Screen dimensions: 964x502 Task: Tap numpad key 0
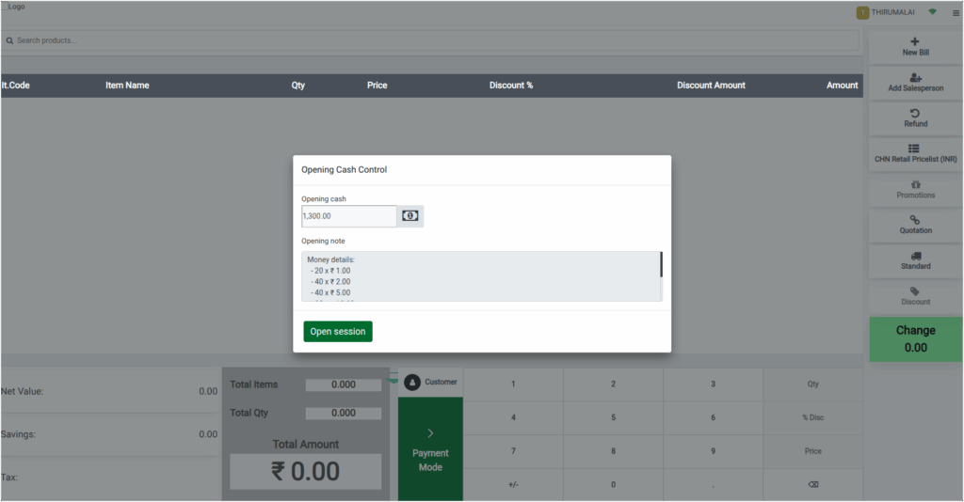(613, 485)
